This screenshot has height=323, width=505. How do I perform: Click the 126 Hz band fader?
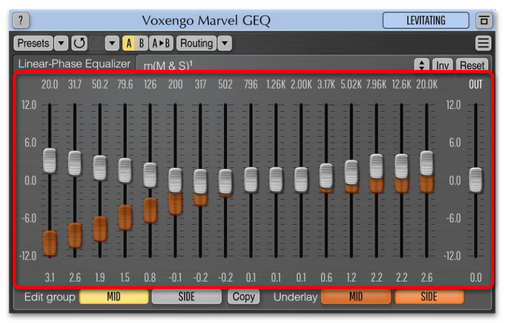tap(150, 175)
